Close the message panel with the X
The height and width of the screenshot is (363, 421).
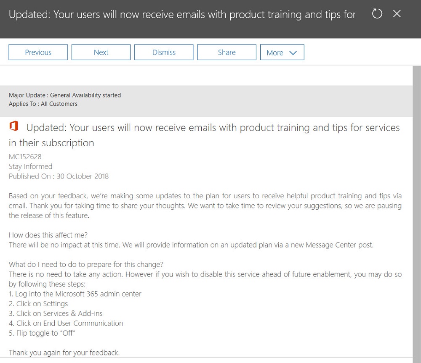click(397, 14)
